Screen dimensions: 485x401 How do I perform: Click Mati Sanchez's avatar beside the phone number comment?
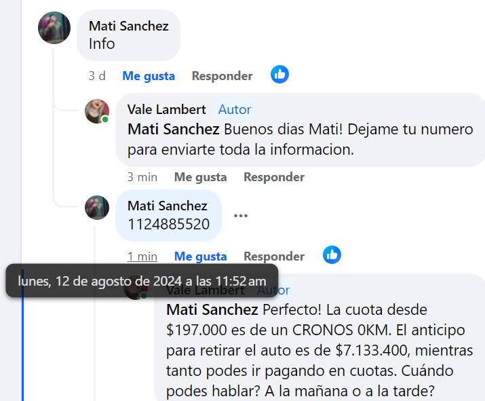point(97,208)
